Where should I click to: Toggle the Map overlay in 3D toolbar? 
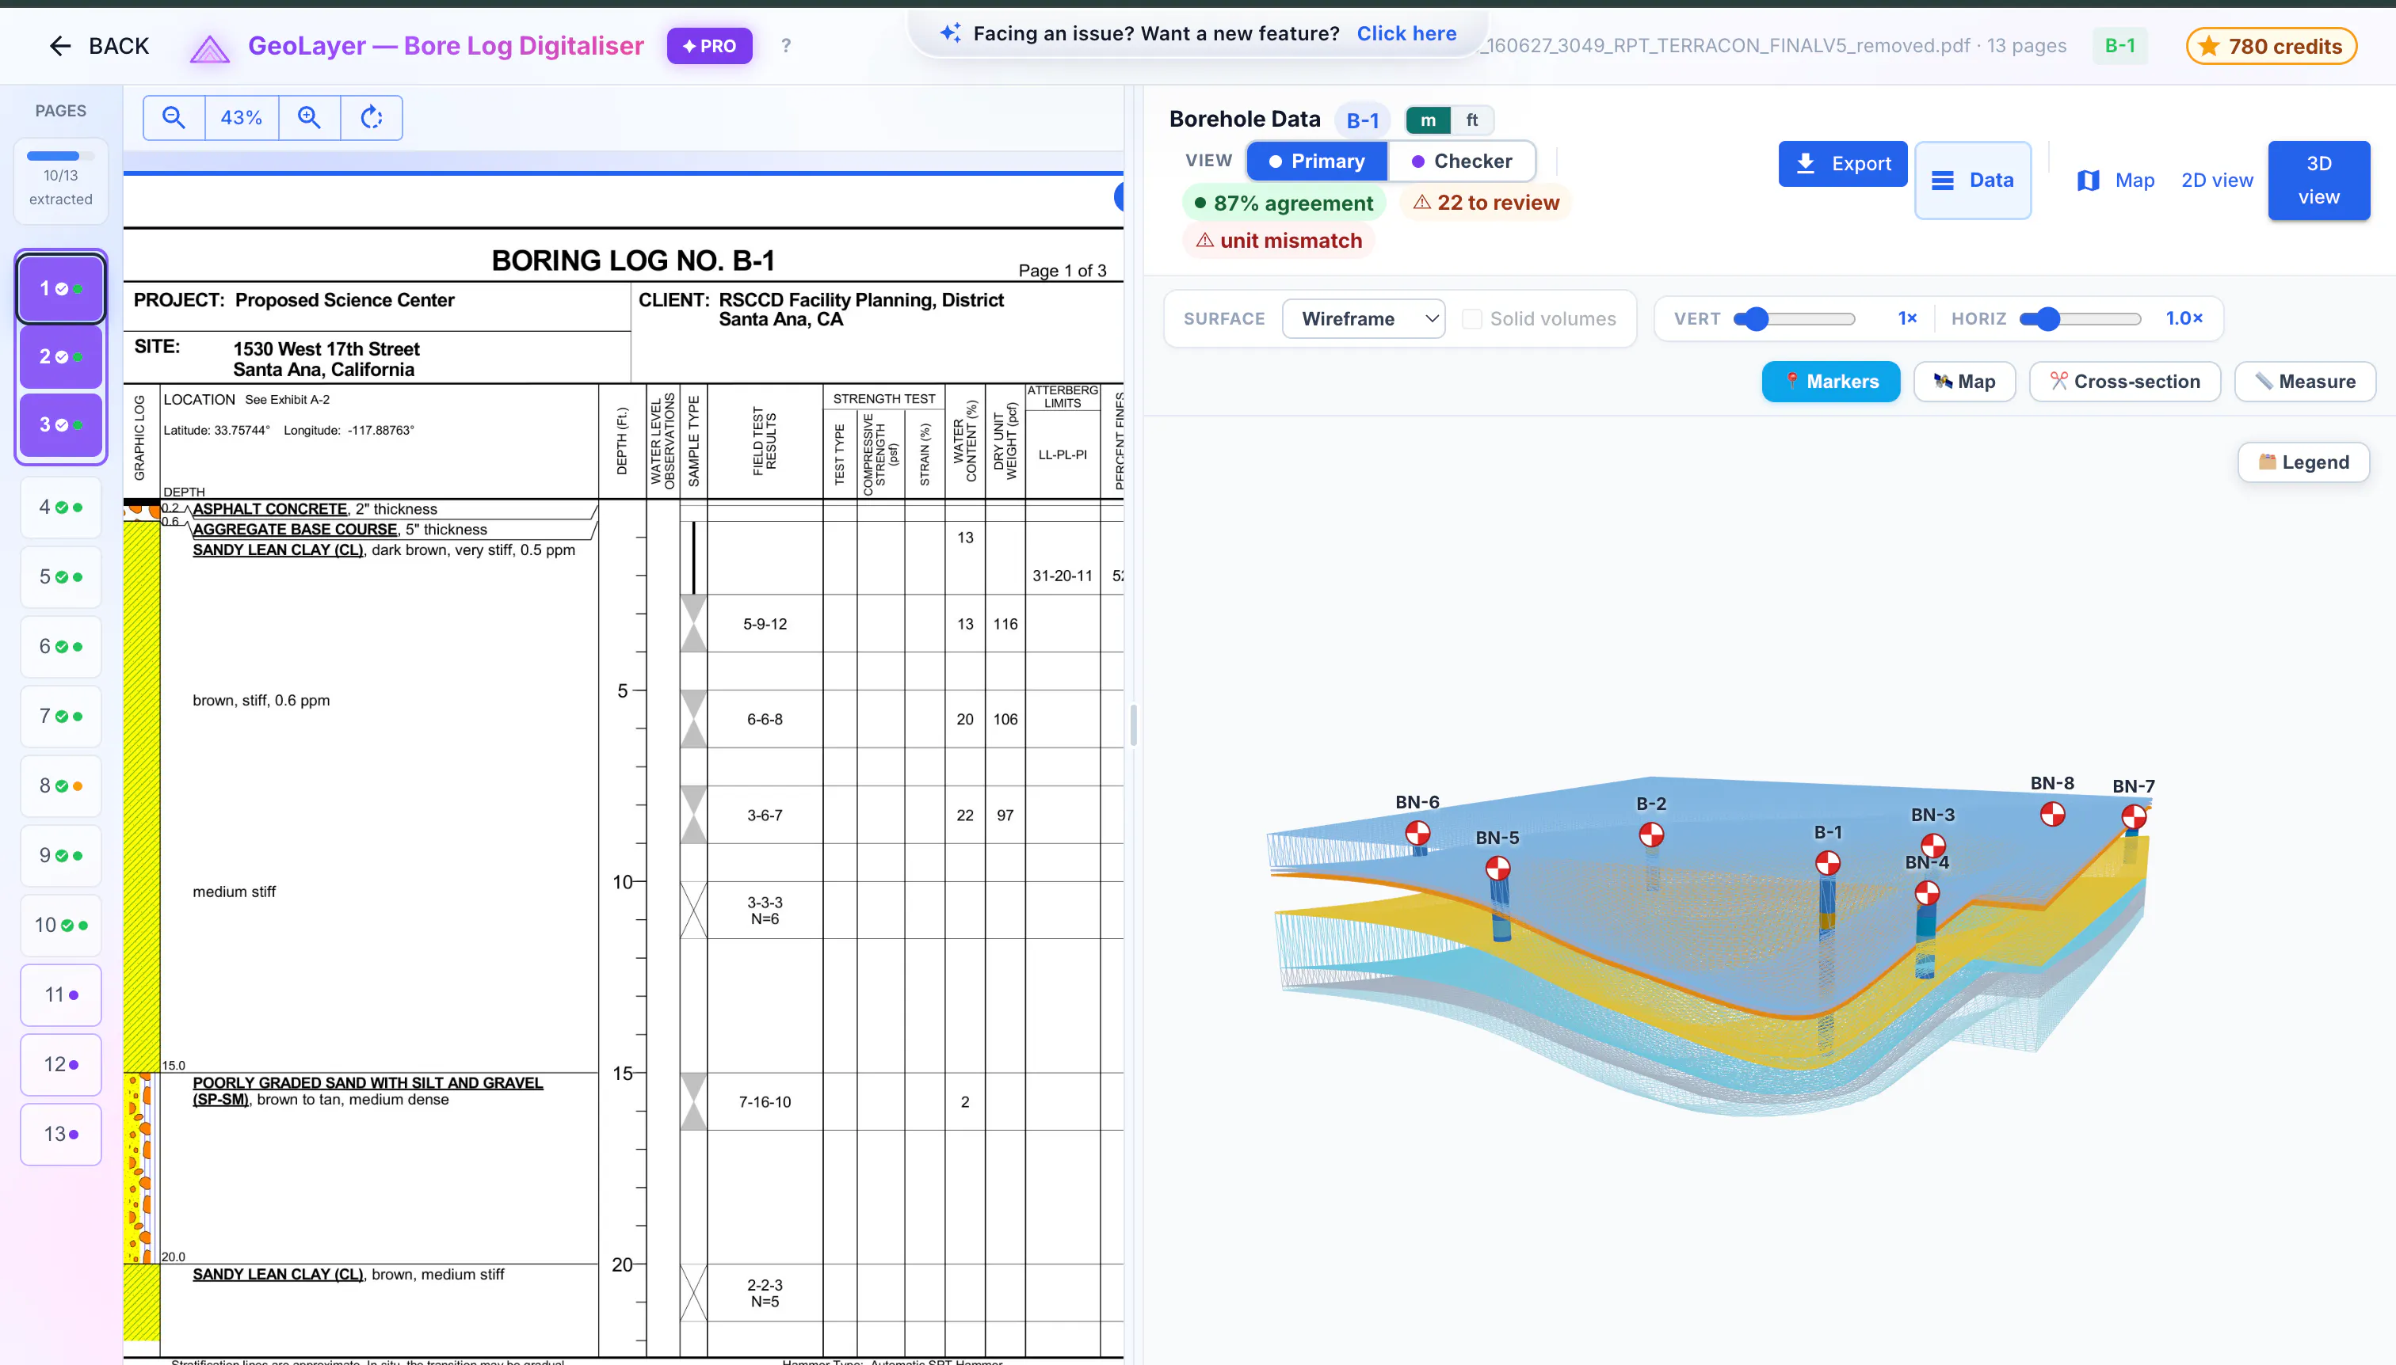coord(1964,382)
